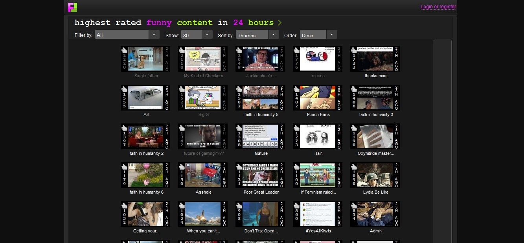Select 24 hours in the heading
Screen dimensions: 524x243
253,23
